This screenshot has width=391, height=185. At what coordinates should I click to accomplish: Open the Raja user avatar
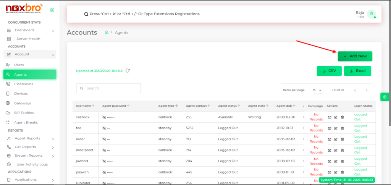click(x=371, y=14)
